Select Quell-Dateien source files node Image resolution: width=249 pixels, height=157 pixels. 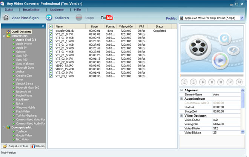(21, 32)
